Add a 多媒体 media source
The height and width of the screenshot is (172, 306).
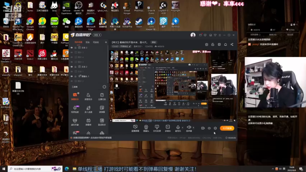168,128
